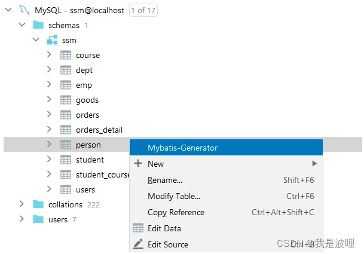This screenshot has width=364, height=254.
Task: Expand the orders_detail table node
Action: pos(49,129)
